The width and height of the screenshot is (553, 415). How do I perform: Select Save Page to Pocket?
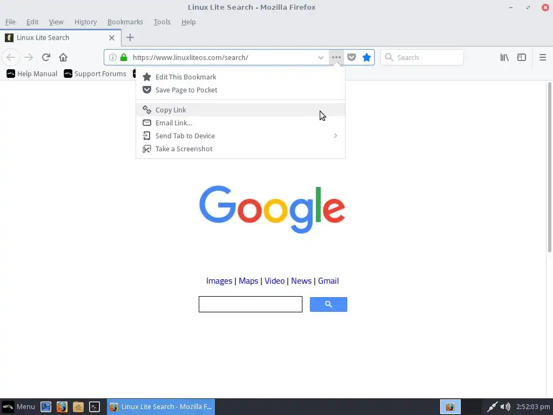[x=240, y=90]
